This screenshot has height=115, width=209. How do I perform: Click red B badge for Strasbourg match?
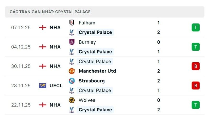[x=195, y=86]
